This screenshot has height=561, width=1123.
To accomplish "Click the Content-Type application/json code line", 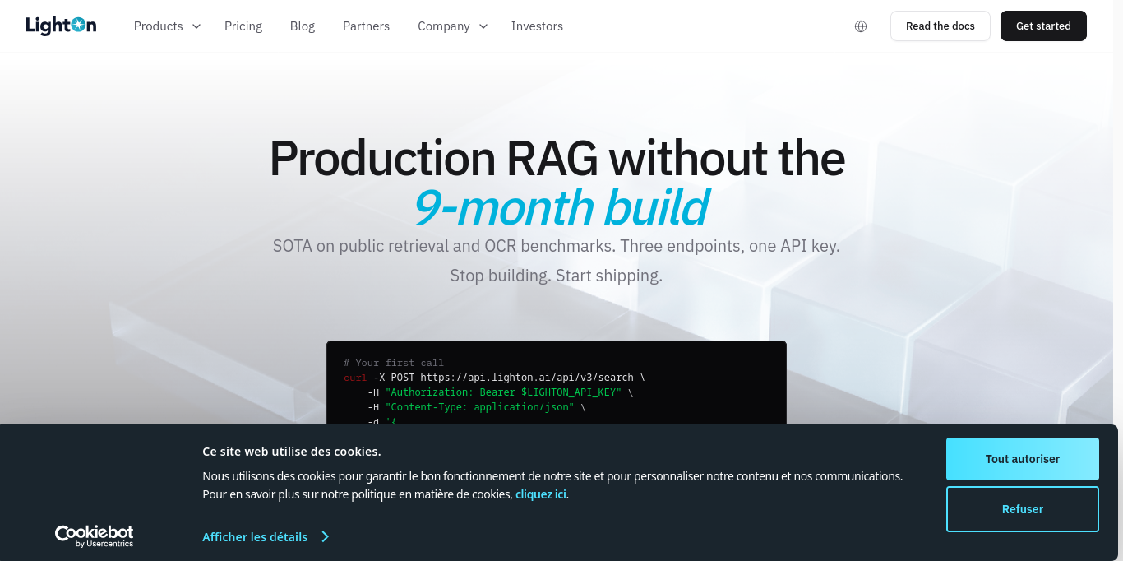I will click(x=477, y=407).
